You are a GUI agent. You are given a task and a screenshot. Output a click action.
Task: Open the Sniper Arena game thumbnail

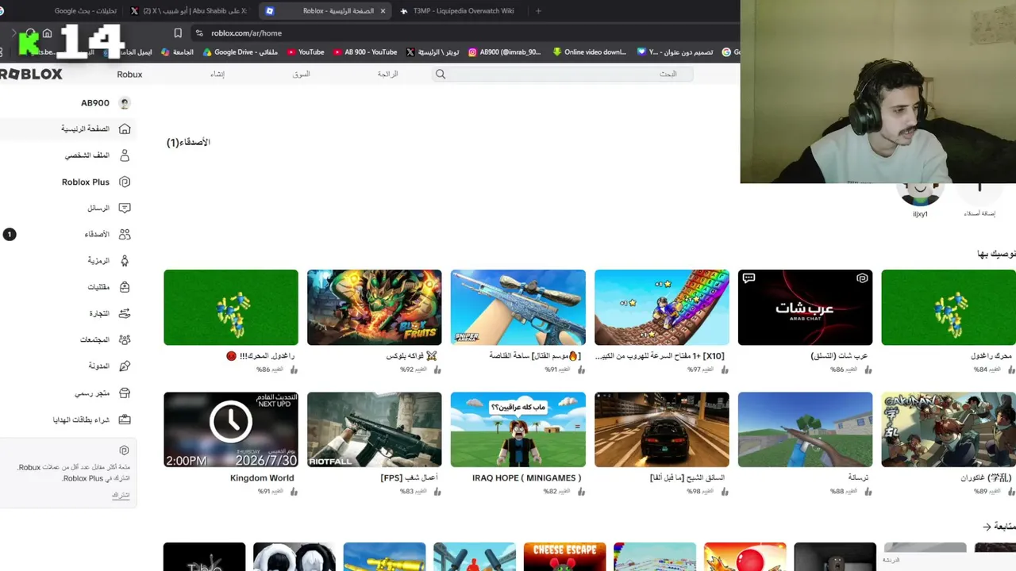click(x=518, y=308)
